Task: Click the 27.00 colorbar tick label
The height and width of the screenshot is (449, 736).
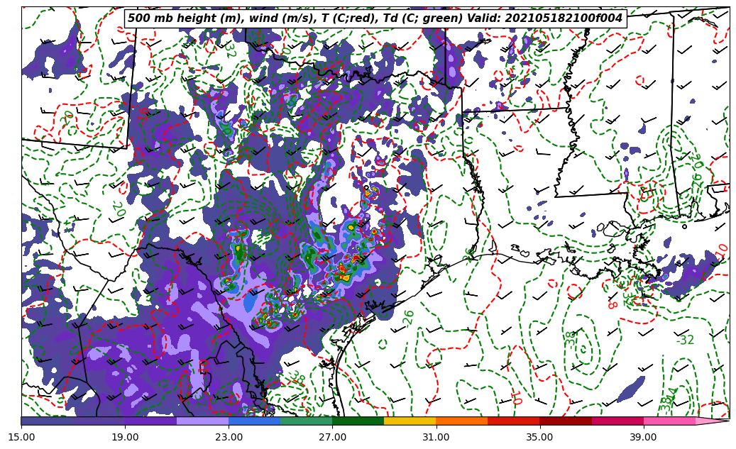Action: point(332,437)
